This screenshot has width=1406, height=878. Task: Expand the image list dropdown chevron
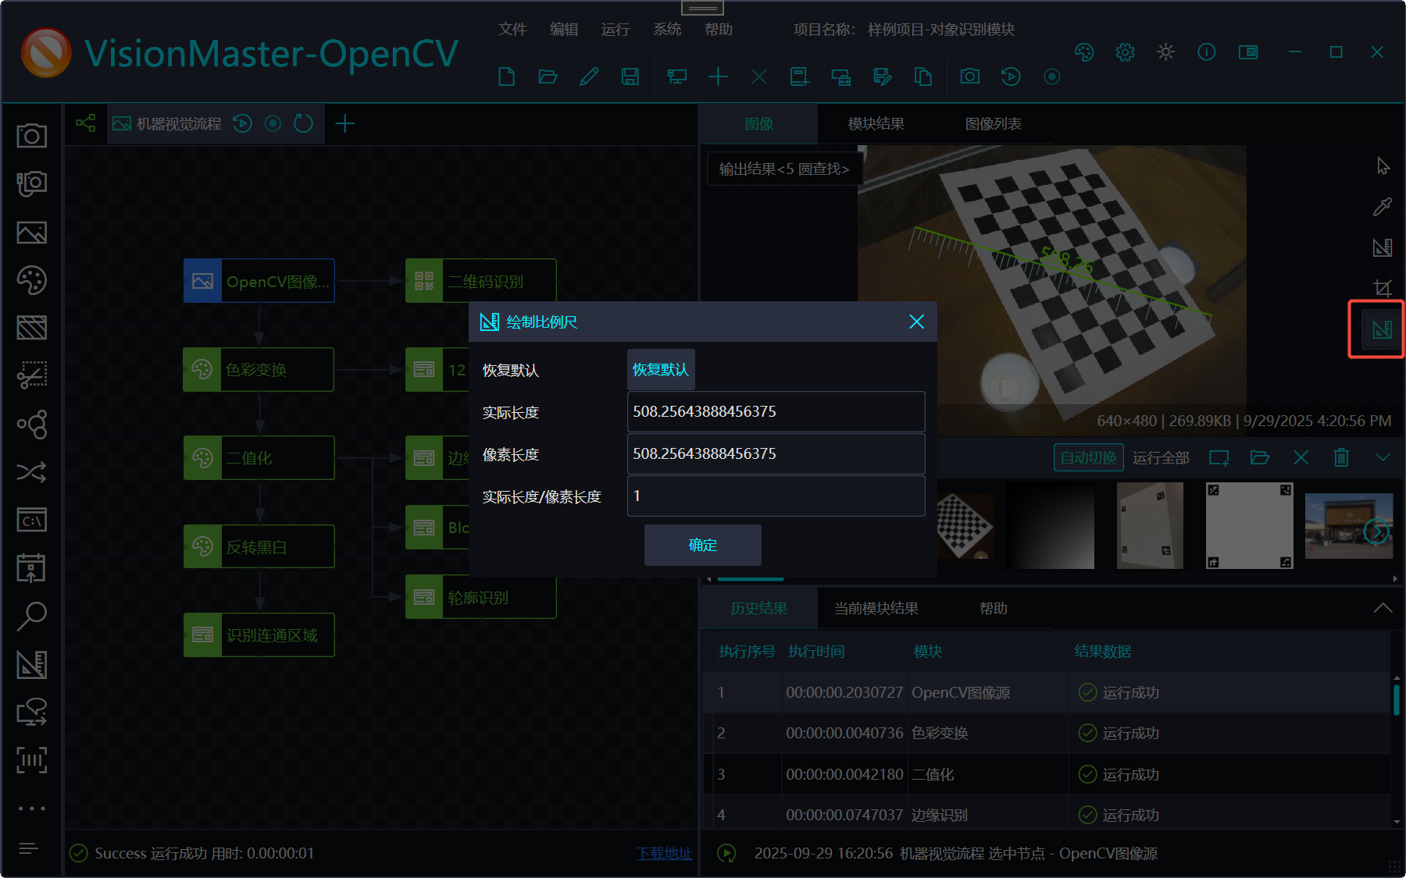[1383, 457]
